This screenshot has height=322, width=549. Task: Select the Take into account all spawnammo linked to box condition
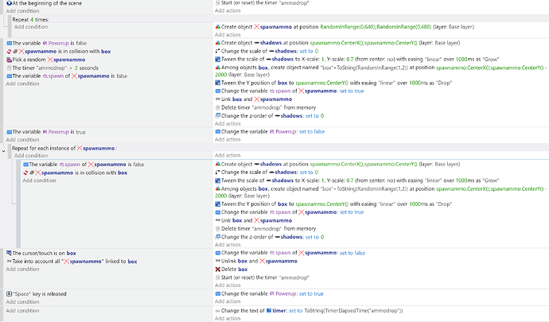(72, 262)
